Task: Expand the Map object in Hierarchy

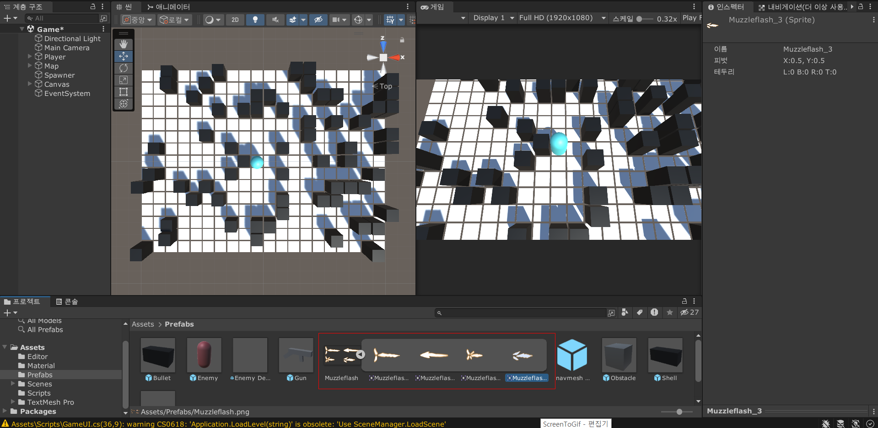Action: click(x=30, y=66)
